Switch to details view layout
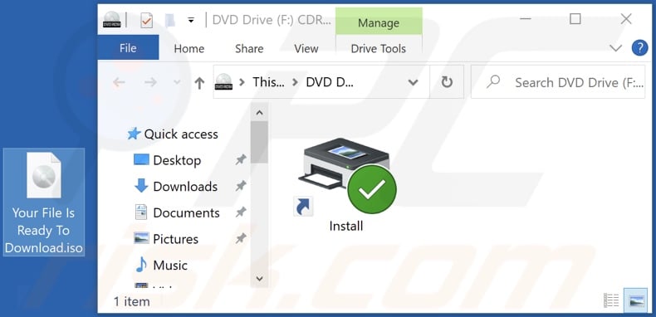656x317 pixels. 611,300
